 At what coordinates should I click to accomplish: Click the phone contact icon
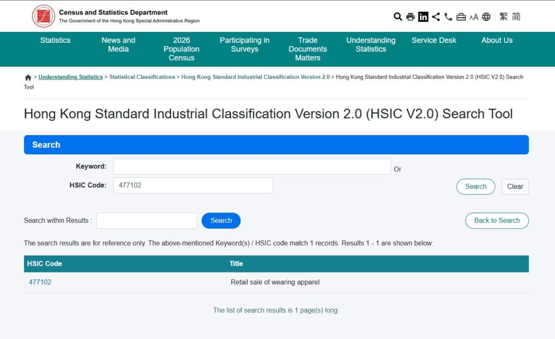[448, 17]
